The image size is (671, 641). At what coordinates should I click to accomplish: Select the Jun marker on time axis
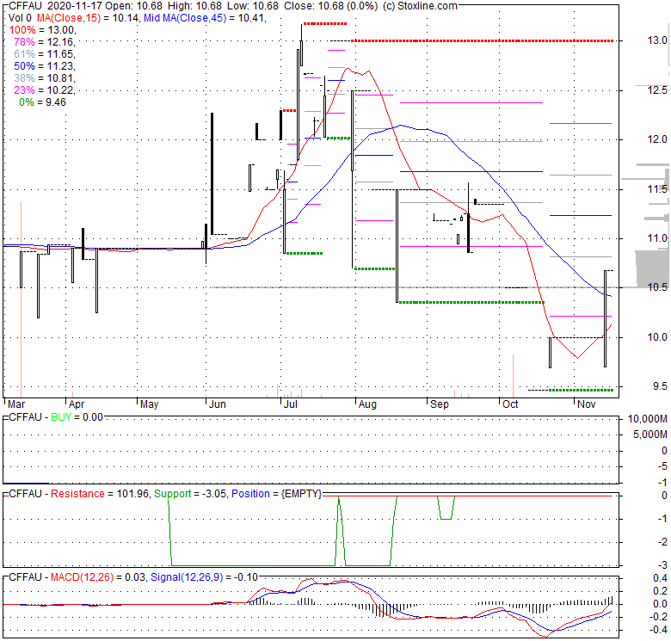[218, 404]
